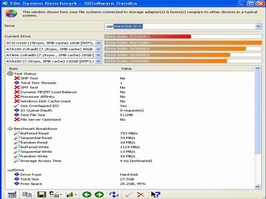Select the '8 request(s)' value

pyautogui.click(x=132, y=110)
